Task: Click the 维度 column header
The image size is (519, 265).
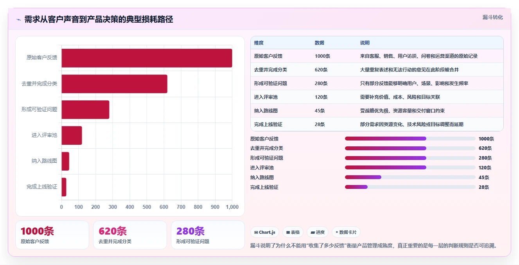Action: [259, 43]
